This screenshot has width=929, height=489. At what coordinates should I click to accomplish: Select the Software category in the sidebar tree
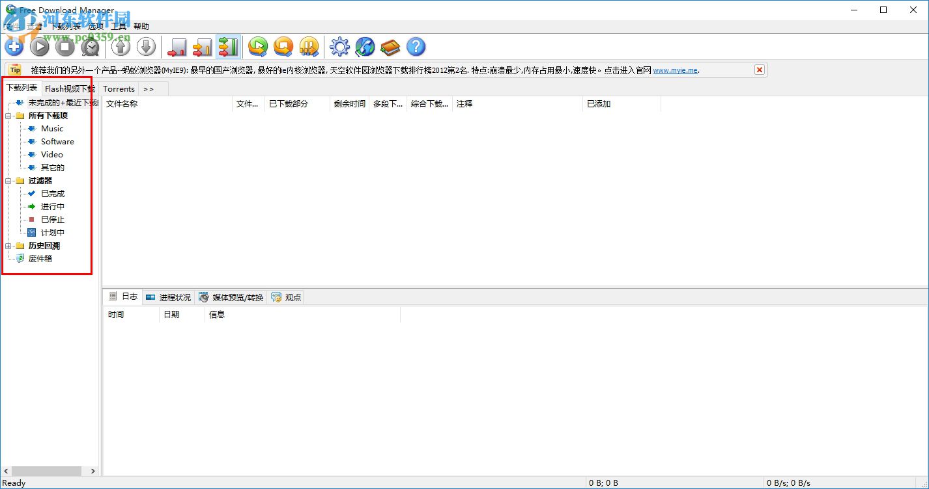click(57, 141)
